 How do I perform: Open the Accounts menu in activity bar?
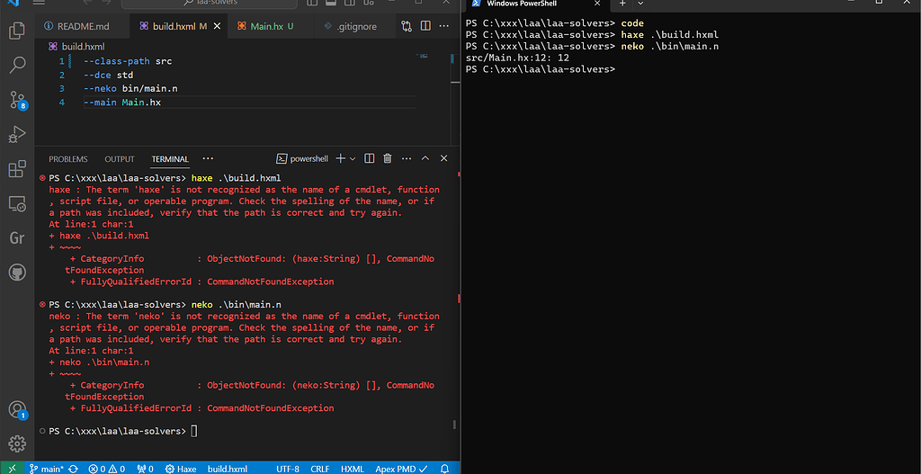click(17, 409)
